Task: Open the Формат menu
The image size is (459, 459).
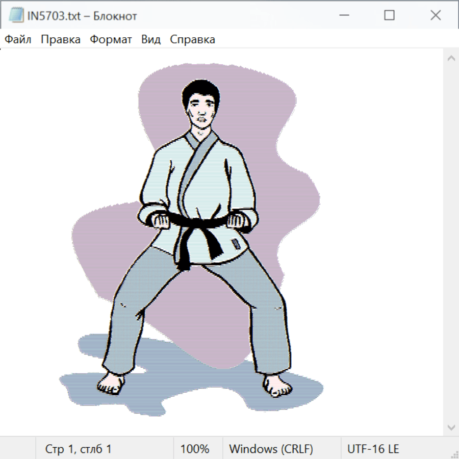Action: [111, 39]
